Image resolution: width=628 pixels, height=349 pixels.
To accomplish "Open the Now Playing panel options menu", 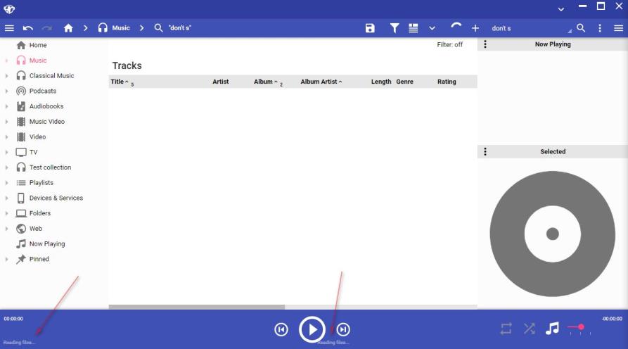I will click(485, 44).
